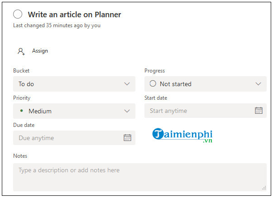The height and width of the screenshot is (199, 273).
Task: Click the Assign person icon
Action: (21, 51)
